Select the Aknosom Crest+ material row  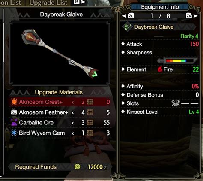(60, 102)
